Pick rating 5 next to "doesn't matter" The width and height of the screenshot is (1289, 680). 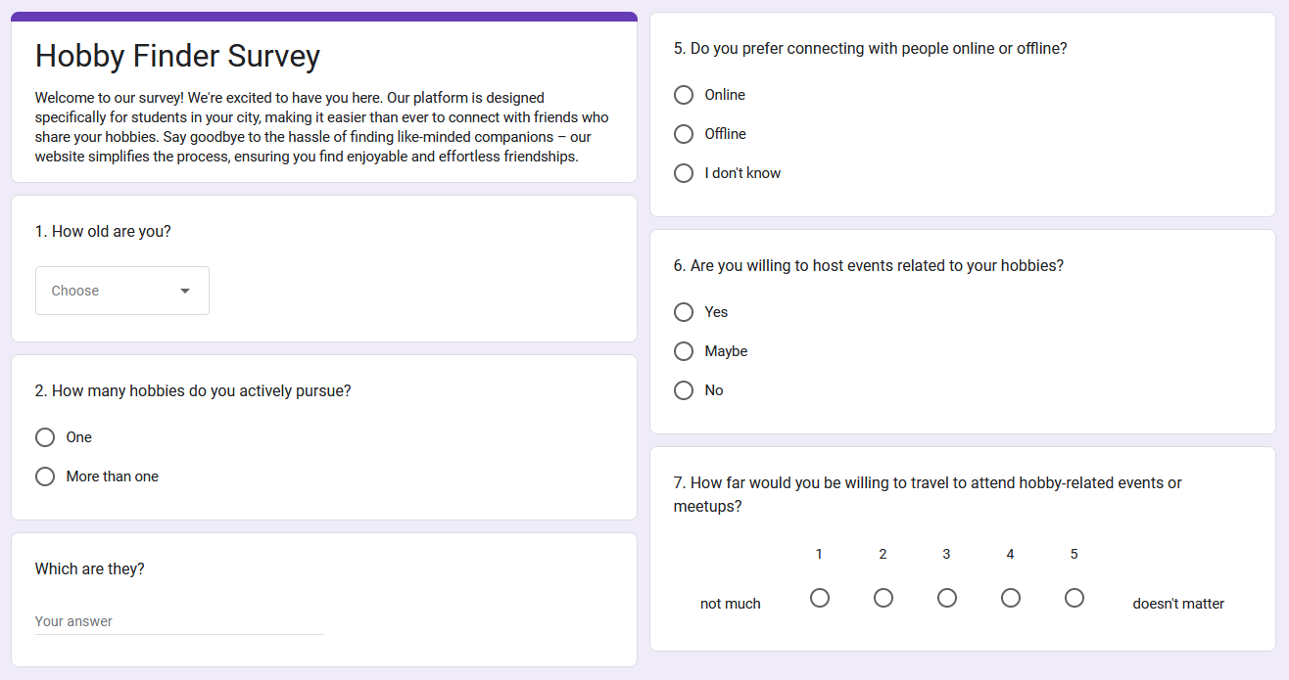pos(1074,598)
